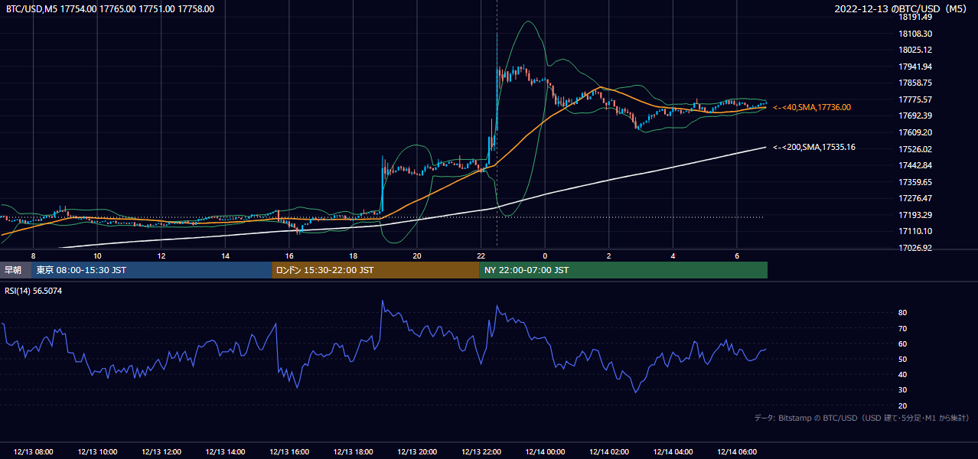Screen dimensions: 978x459
Task: Click the date label 12/13 14:00
Action: pos(225,452)
